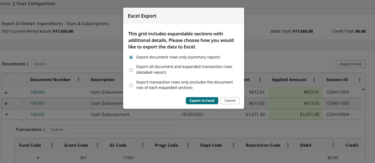Open Progr Code column options menu
This screenshot has width=375, height=163.
tap(188, 145)
